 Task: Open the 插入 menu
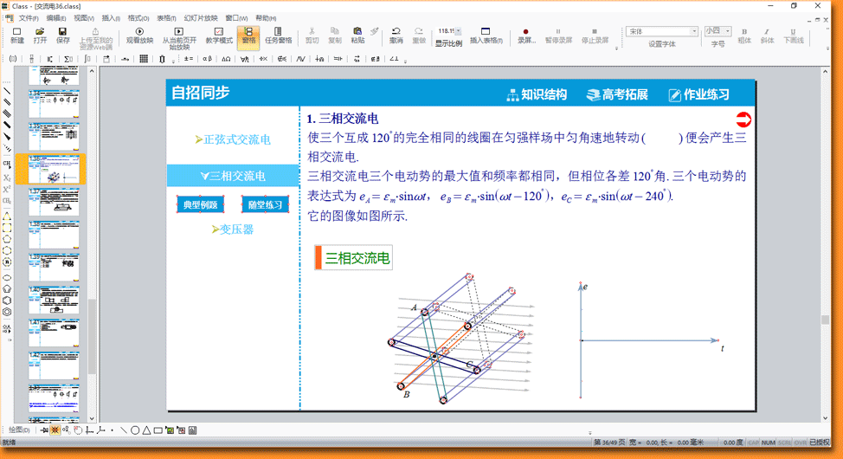[x=111, y=18]
